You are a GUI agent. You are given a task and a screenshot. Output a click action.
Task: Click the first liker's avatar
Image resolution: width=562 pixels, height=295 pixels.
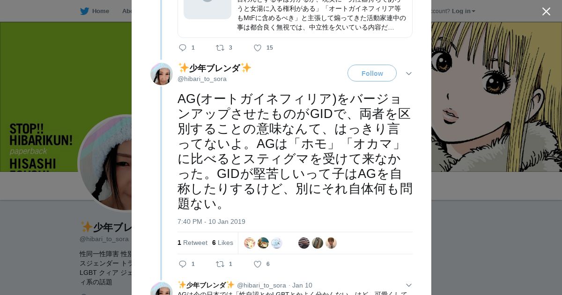pyautogui.click(x=250, y=243)
